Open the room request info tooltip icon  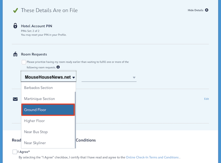point(58,67)
